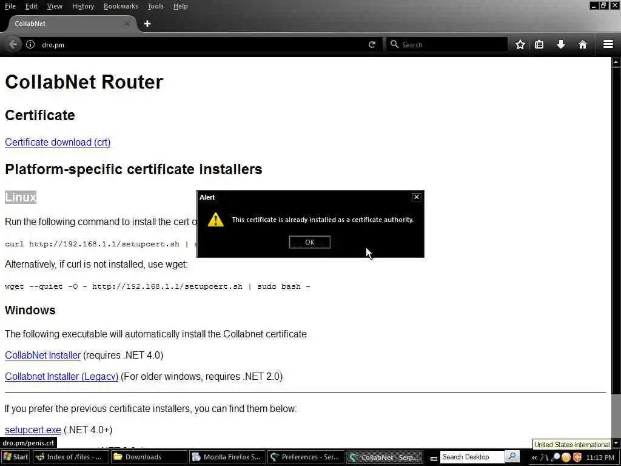The image size is (621, 466).
Task: Restore down the Firefox window
Action: [603, 5]
